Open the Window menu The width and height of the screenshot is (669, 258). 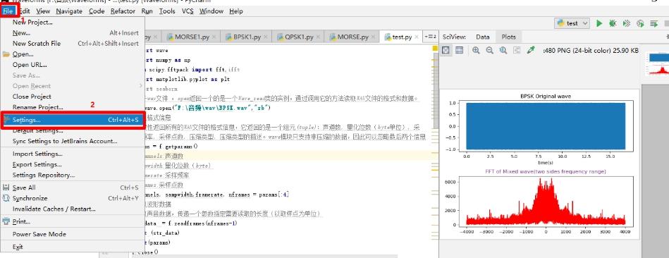(x=211, y=11)
